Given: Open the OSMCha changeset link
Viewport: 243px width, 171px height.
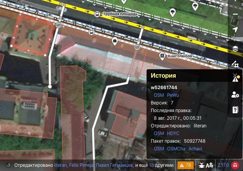Looking at the screenshot, I should (x=176, y=149).
